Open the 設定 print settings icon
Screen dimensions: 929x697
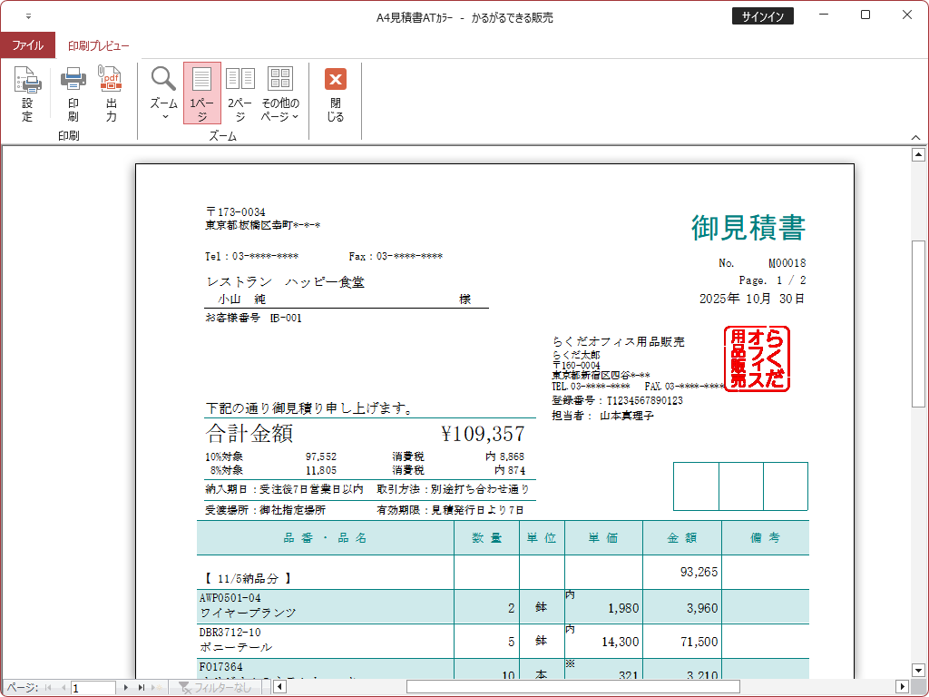27,94
